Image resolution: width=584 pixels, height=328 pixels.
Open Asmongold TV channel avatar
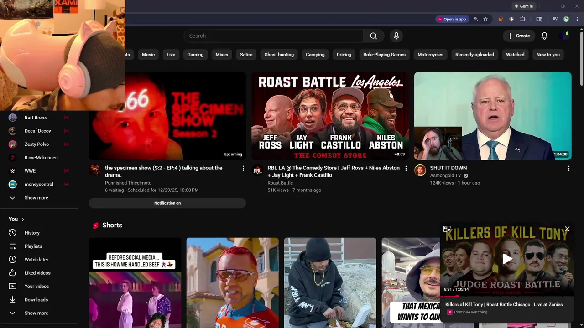pos(420,171)
